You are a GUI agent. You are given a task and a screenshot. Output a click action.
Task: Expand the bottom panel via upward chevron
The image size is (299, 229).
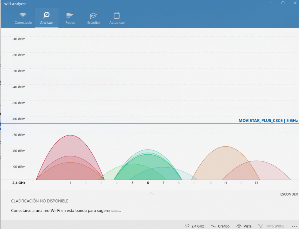[x=151, y=193]
